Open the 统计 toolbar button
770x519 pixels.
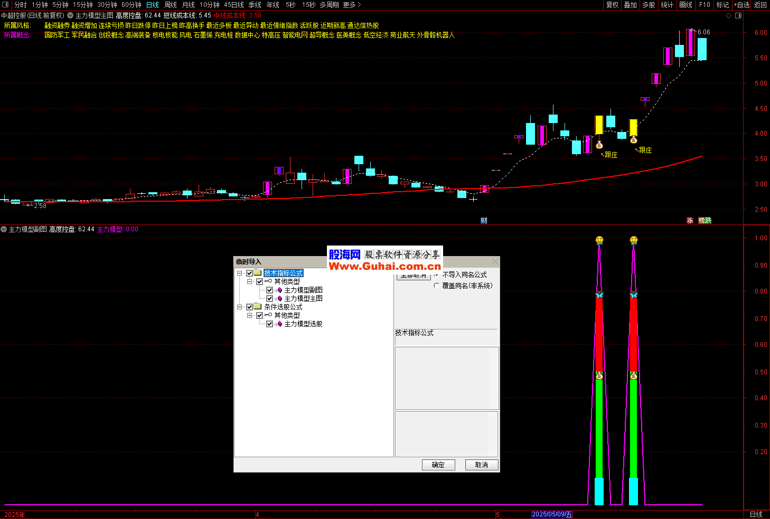coord(667,5)
